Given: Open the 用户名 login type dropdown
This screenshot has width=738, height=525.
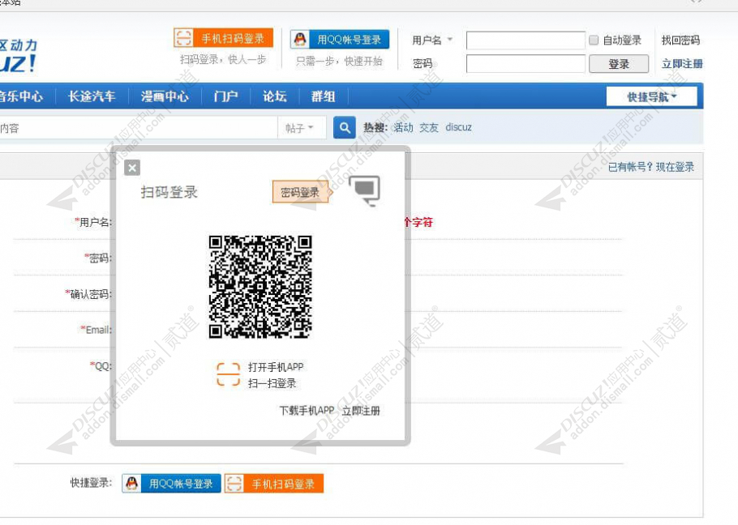Looking at the screenshot, I should 432,40.
